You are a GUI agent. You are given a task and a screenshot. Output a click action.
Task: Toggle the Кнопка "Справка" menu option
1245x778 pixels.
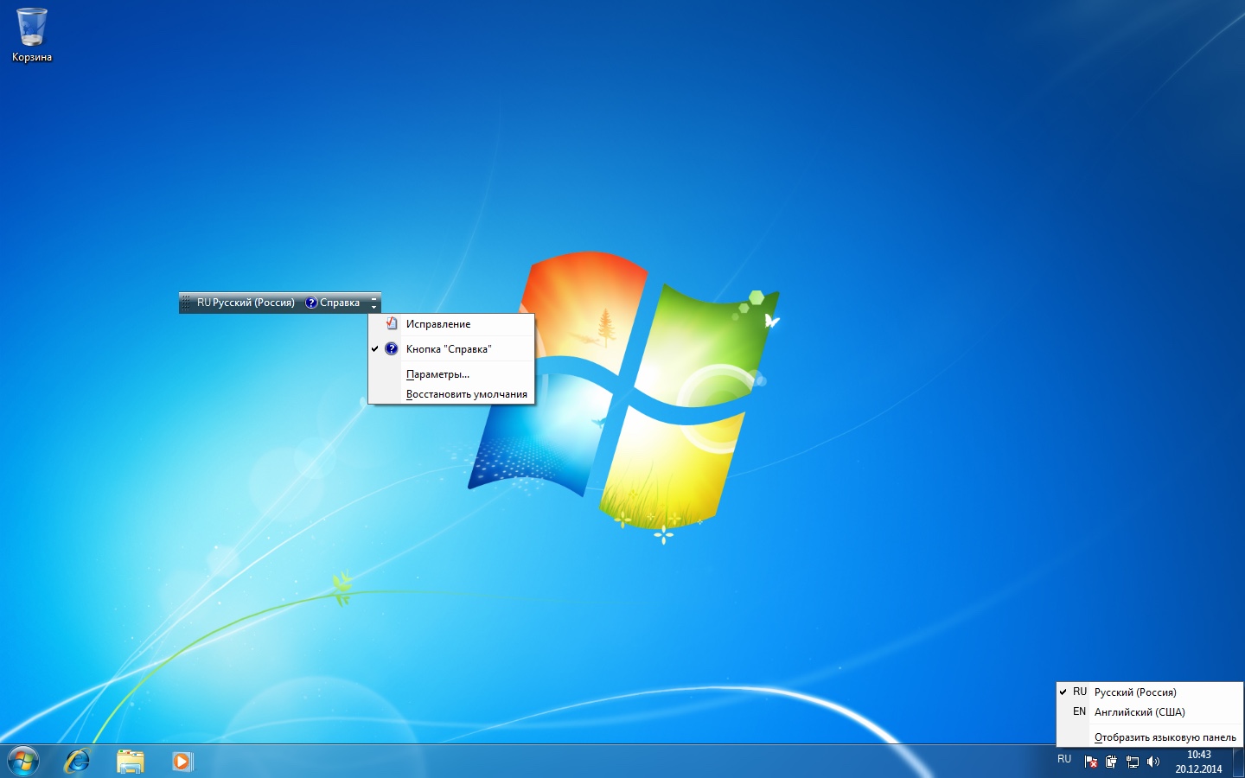click(451, 349)
